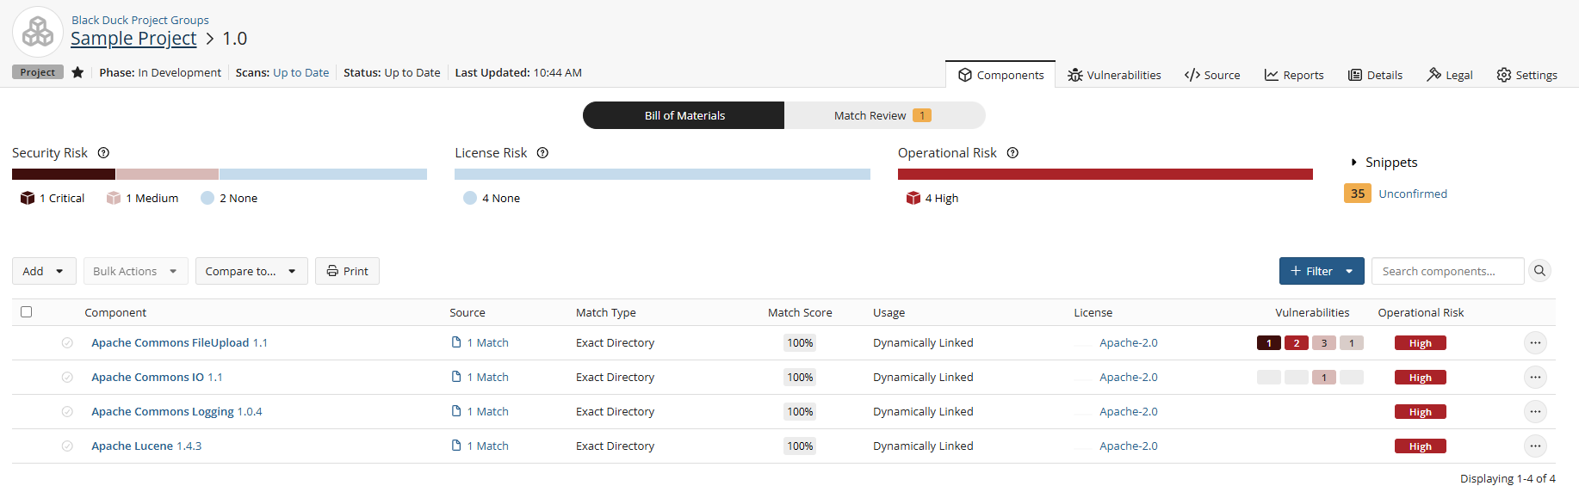The width and height of the screenshot is (1579, 492).
Task: Switch to the Reports tab
Action: [1294, 75]
